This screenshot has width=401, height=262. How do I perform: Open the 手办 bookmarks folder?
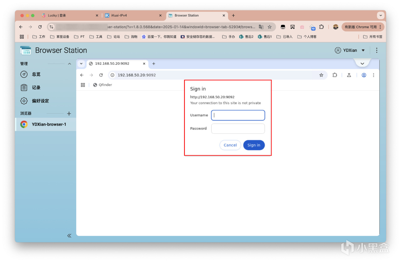coord(228,37)
